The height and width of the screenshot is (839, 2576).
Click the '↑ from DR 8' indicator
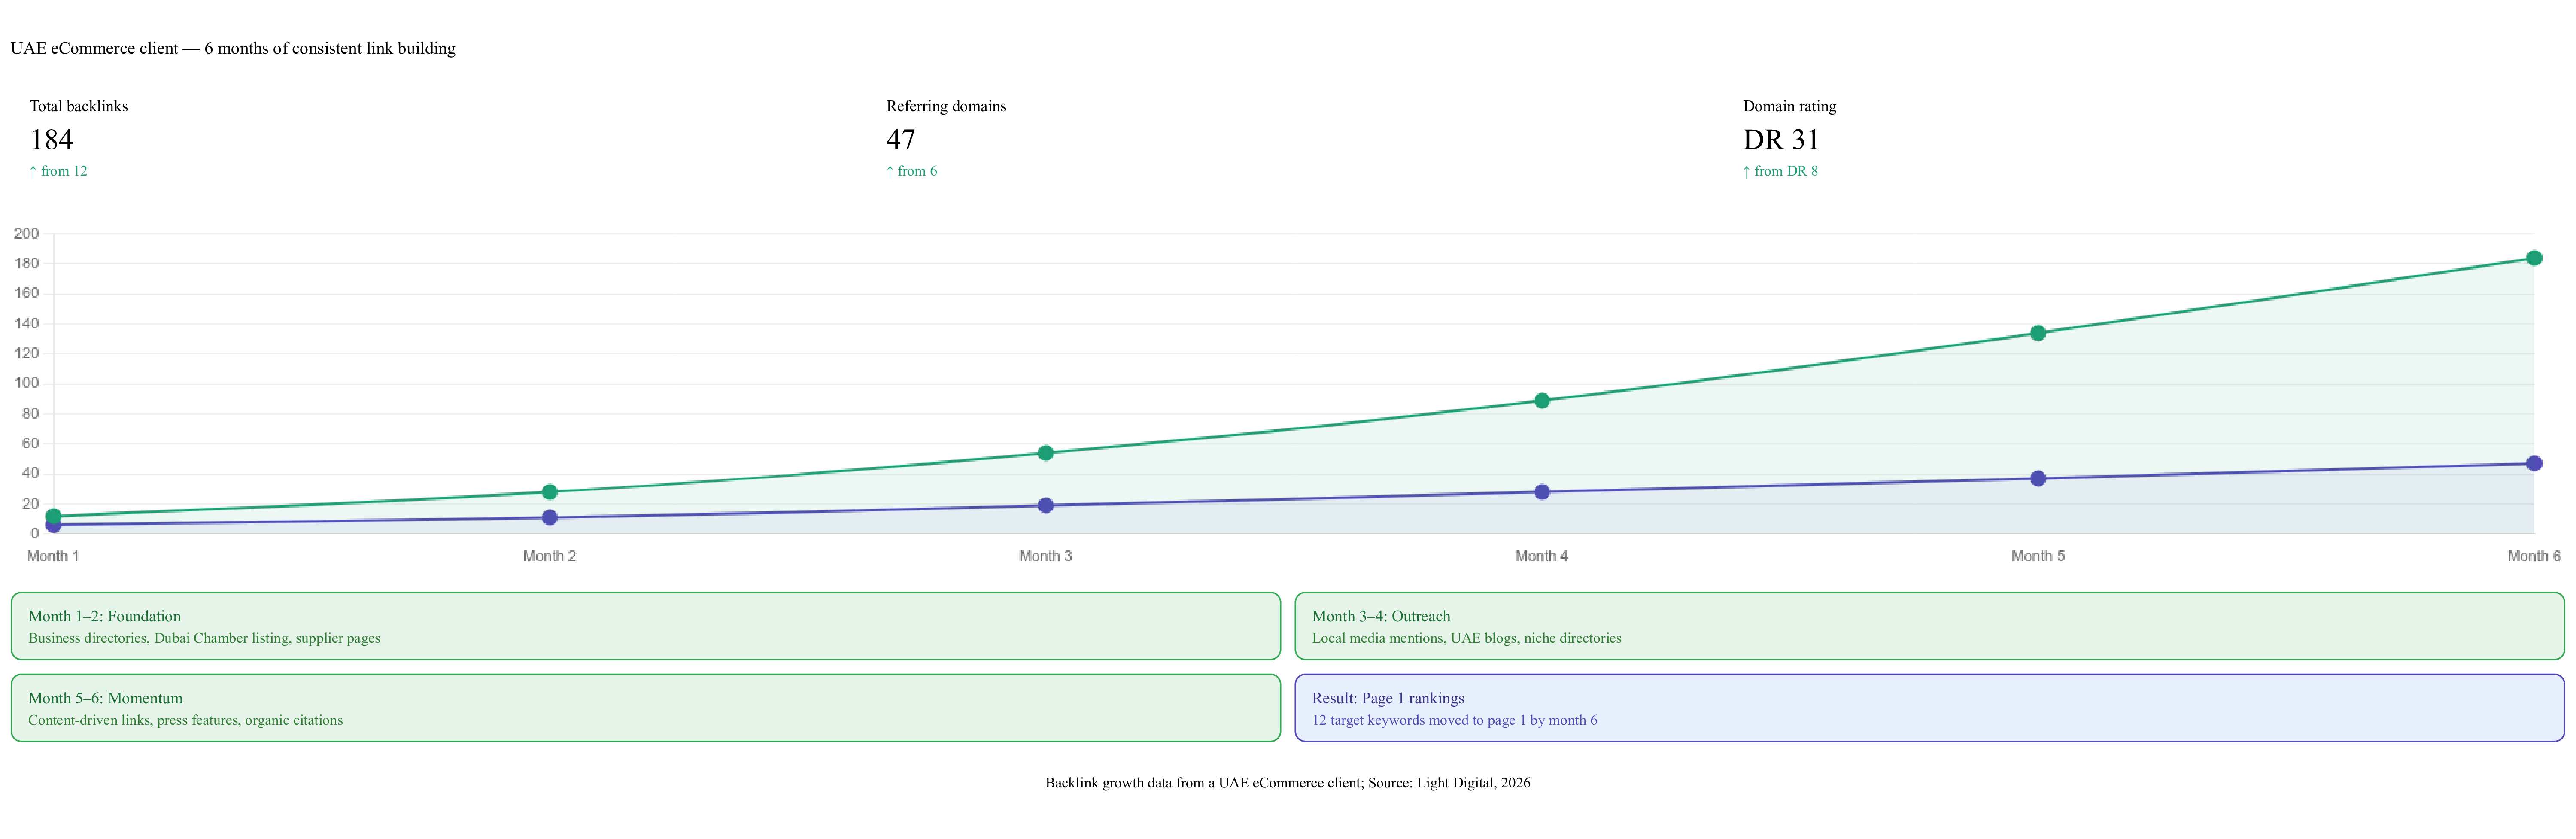click(x=1780, y=171)
